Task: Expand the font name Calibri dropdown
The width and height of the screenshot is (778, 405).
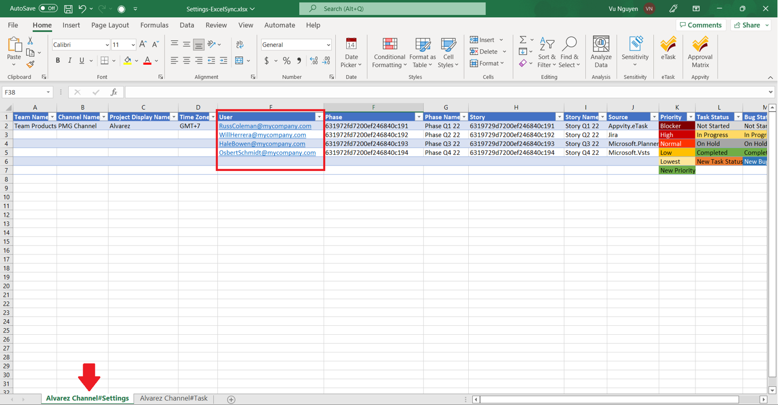Action: pos(107,45)
